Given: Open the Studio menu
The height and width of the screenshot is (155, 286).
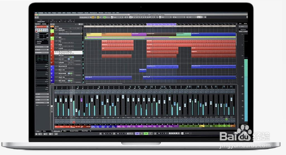Looking at the screenshot, I should [87, 13].
